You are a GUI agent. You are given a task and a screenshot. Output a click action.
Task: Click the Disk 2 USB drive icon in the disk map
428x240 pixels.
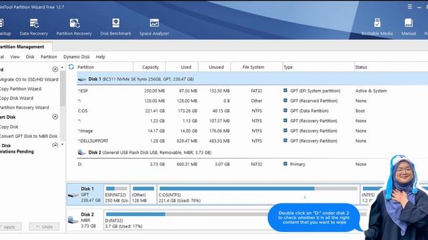(x=73, y=220)
